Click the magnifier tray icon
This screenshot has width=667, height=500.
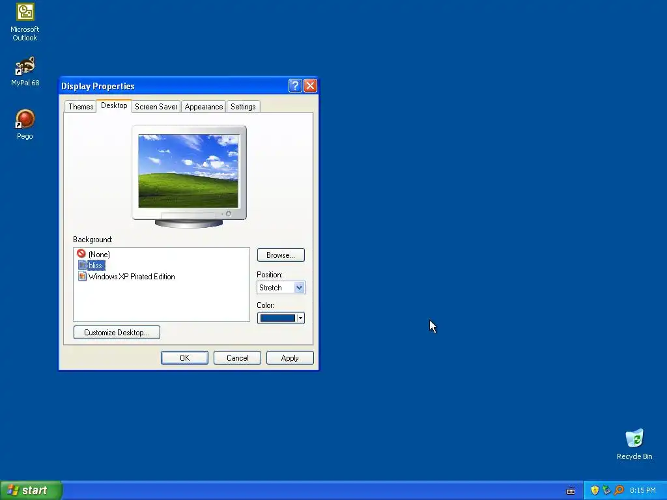619,490
